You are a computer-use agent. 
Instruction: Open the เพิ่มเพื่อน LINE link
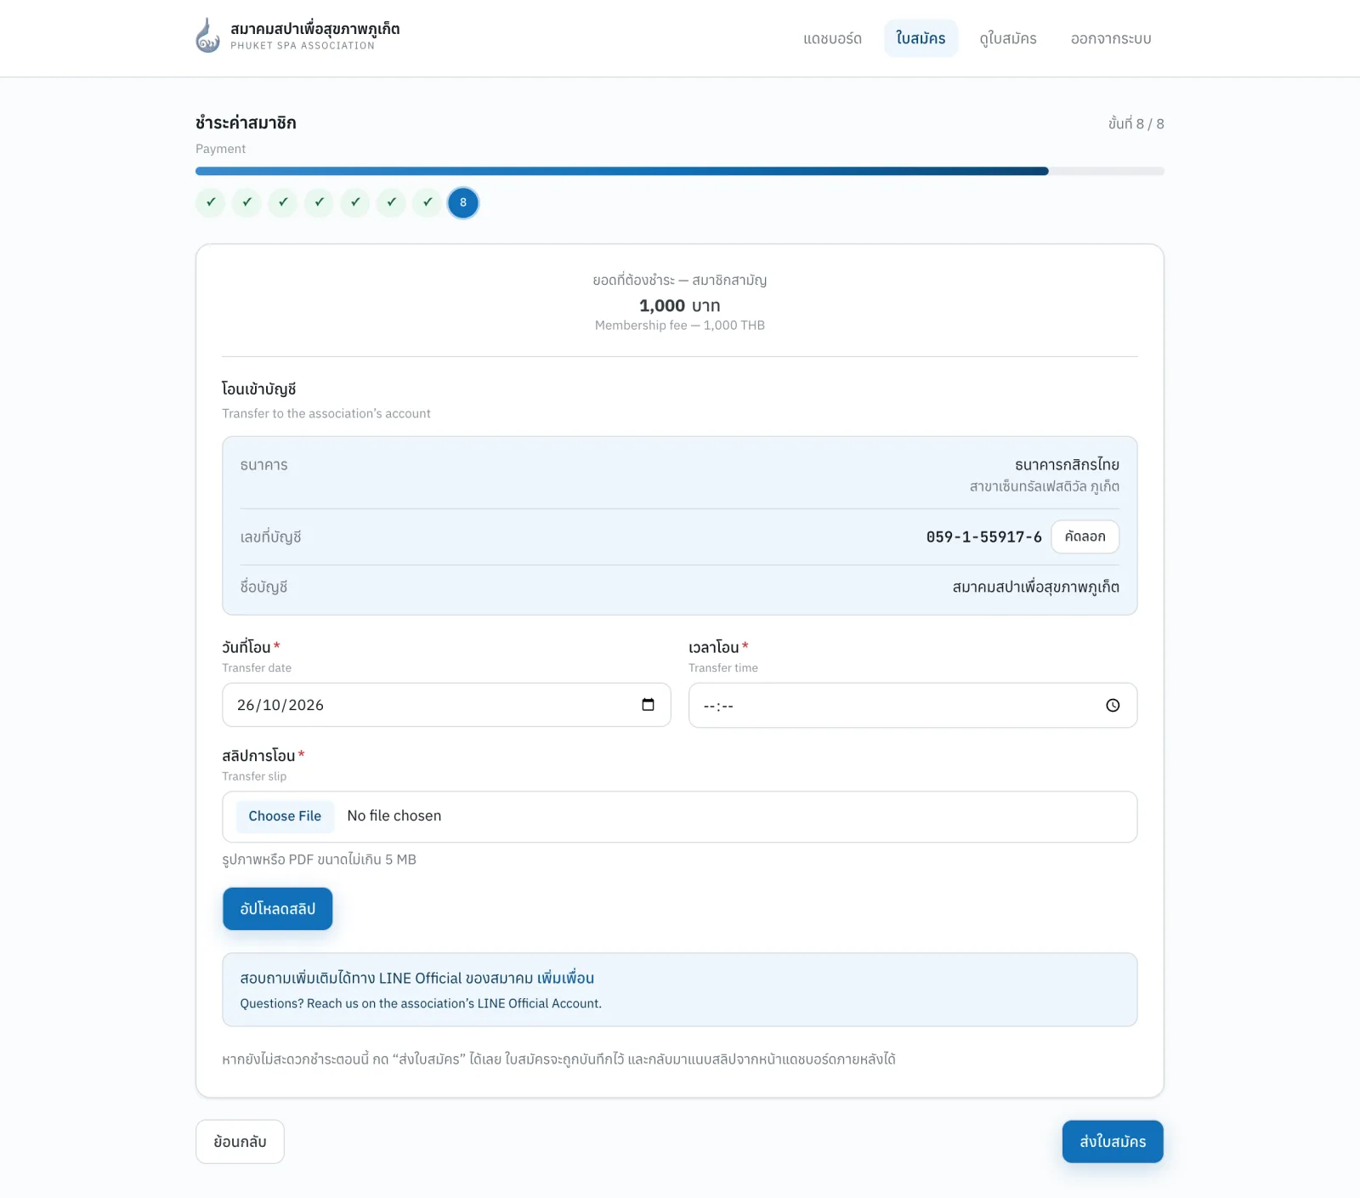[565, 978]
